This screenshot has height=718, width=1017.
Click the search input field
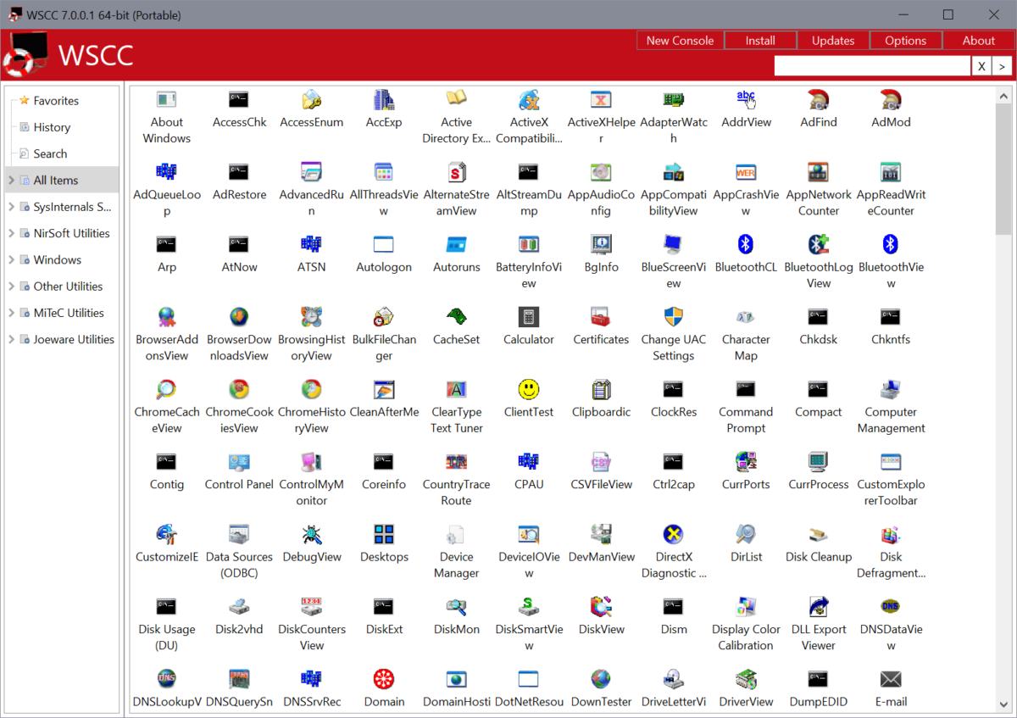coord(871,66)
